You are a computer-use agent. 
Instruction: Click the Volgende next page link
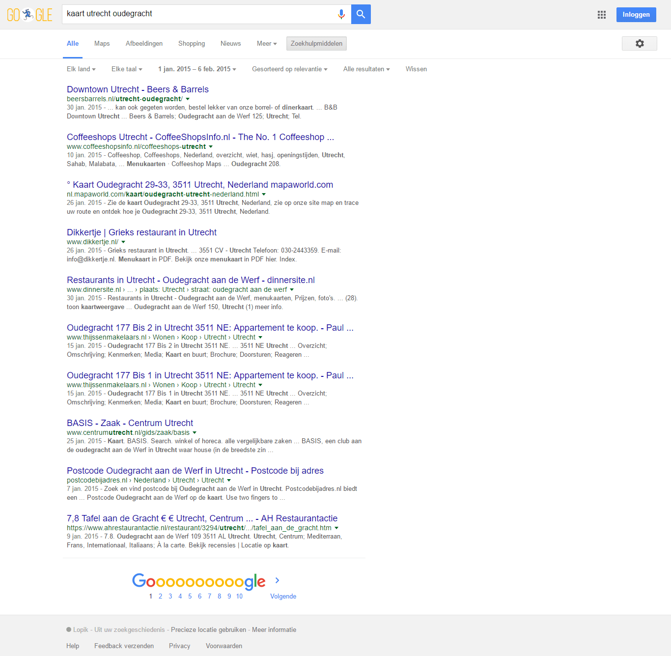(x=283, y=596)
